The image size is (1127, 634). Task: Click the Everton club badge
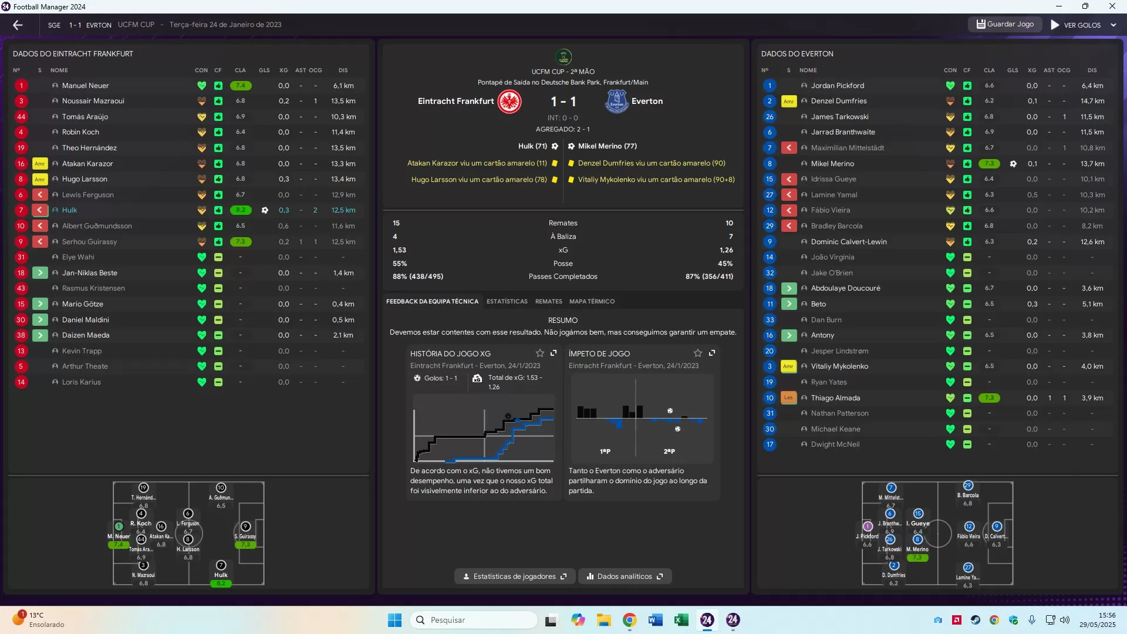(x=616, y=102)
